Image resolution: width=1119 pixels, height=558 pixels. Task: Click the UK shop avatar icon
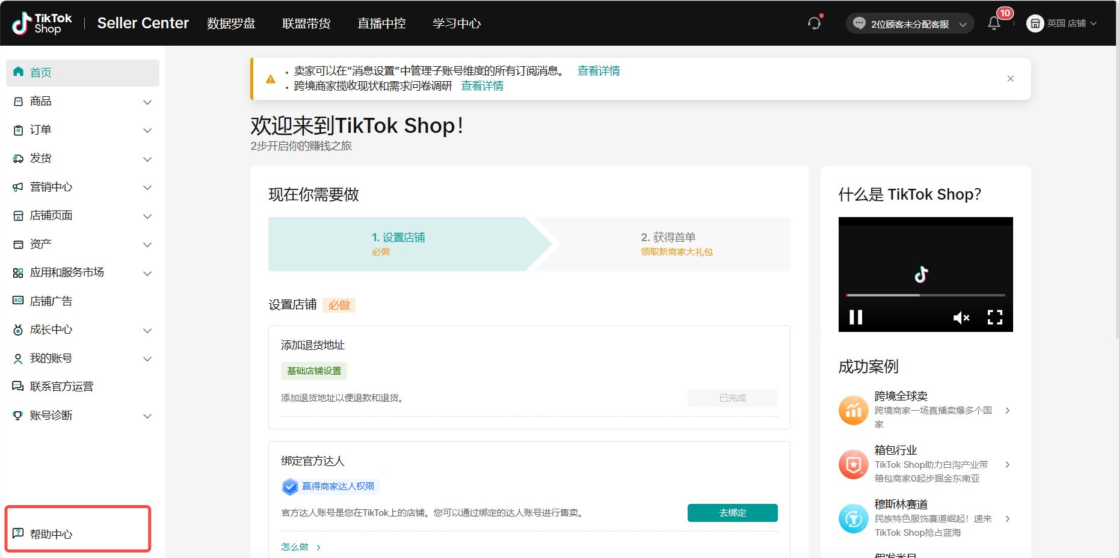click(x=1035, y=23)
